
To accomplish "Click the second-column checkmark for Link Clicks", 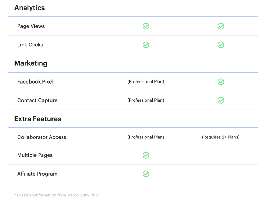I will [x=221, y=45].
